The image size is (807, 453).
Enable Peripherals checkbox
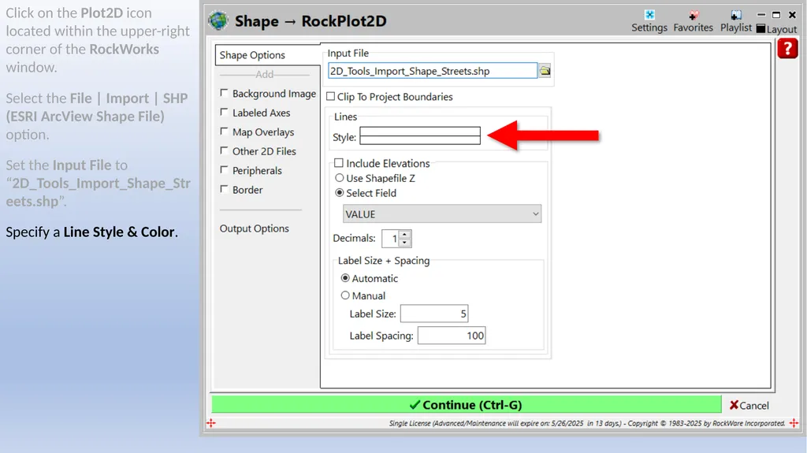[x=224, y=170]
